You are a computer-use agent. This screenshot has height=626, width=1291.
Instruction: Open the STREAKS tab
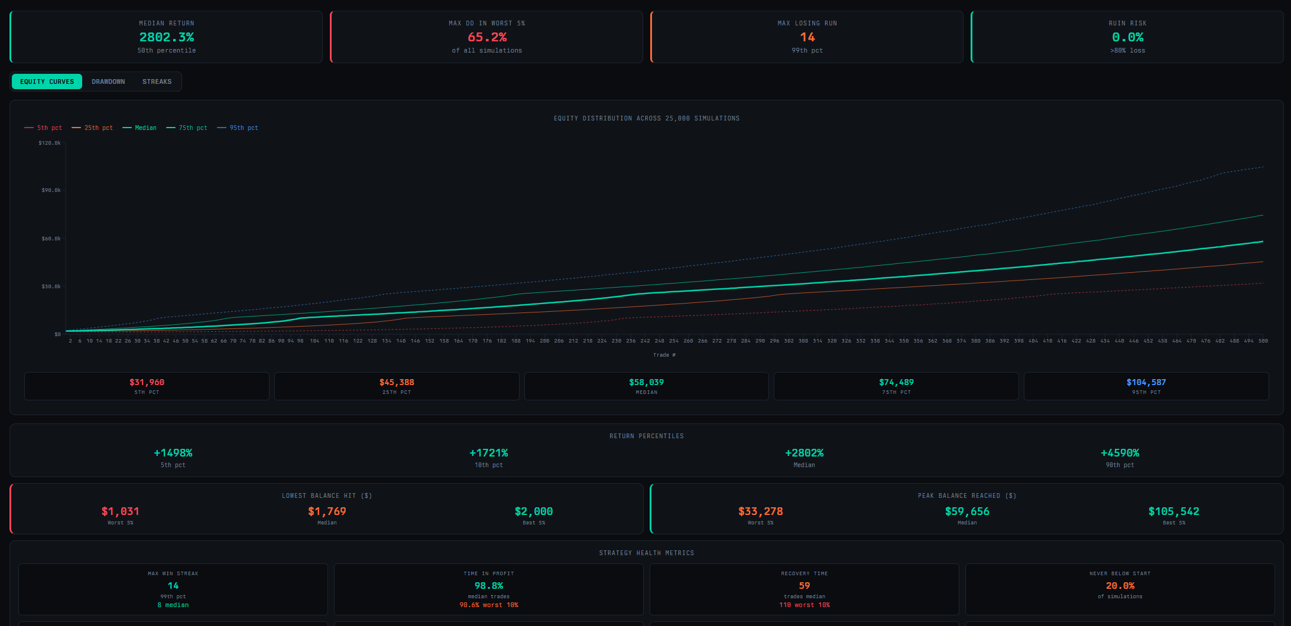point(157,81)
